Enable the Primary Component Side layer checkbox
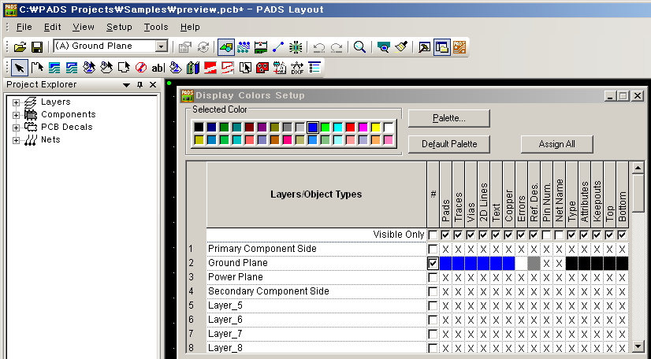 pos(433,249)
